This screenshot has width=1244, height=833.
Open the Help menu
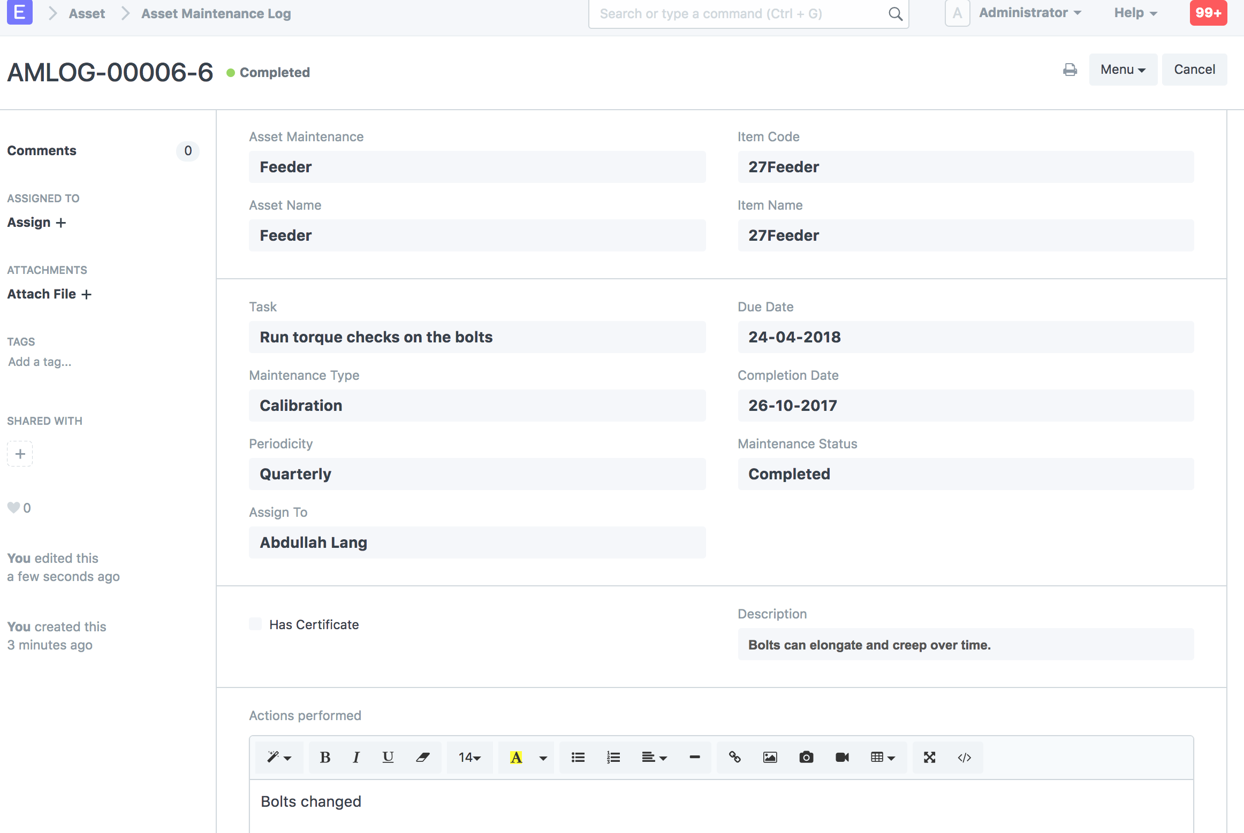1135,13
